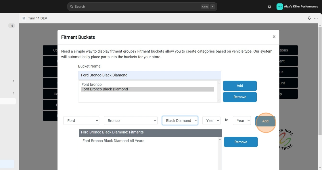Open the Bronco model dropdown
This screenshot has width=322, height=170.
pyautogui.click(x=131, y=120)
